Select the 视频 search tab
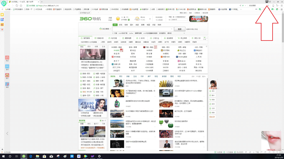 click(x=126, y=25)
